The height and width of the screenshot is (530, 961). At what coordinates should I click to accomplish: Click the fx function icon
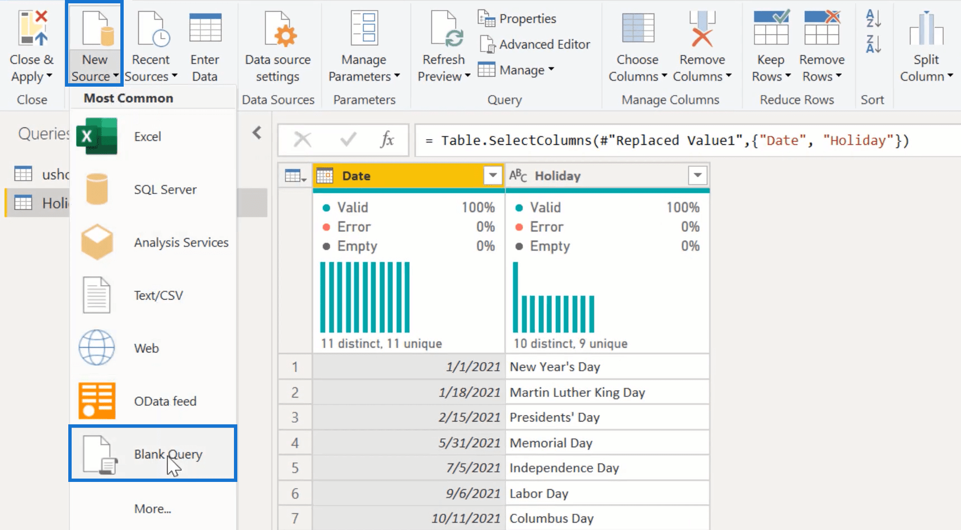click(x=387, y=140)
